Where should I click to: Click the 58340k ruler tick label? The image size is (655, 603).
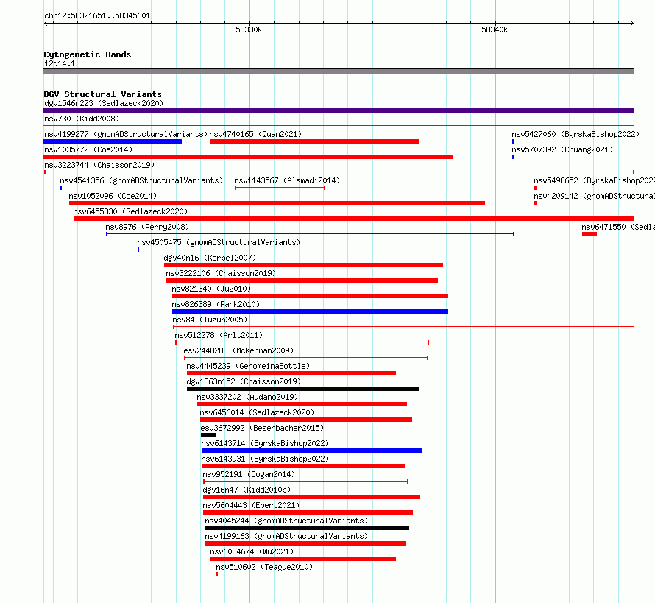click(x=495, y=29)
